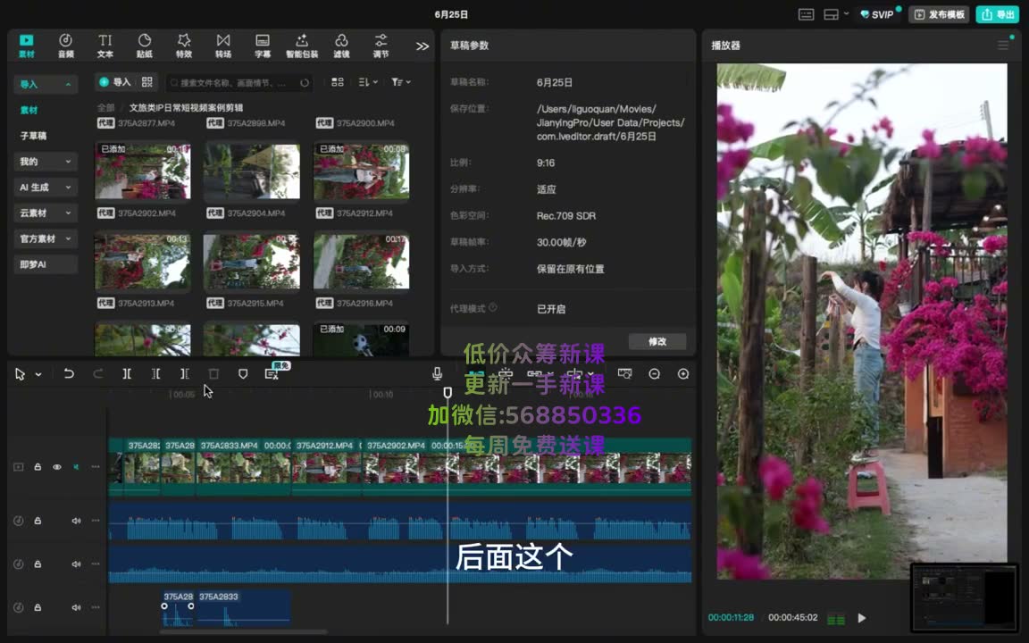The height and width of the screenshot is (643, 1029).
Task: Expand the 我的 sidebar section
Action: coord(46,162)
